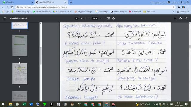
Task: Select the Arab6 hal.52-56.pdf tab
Action: pos(51,2)
